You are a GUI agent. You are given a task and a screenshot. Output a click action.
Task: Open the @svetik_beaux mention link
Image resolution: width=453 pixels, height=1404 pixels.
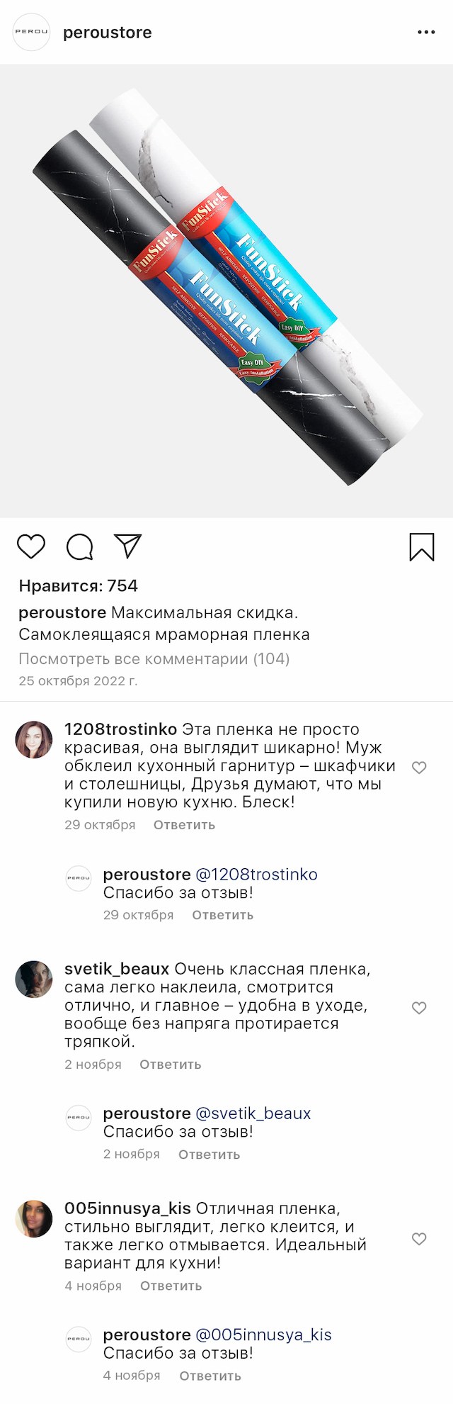(253, 1113)
